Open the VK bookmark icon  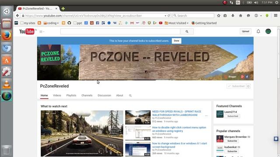point(115,23)
